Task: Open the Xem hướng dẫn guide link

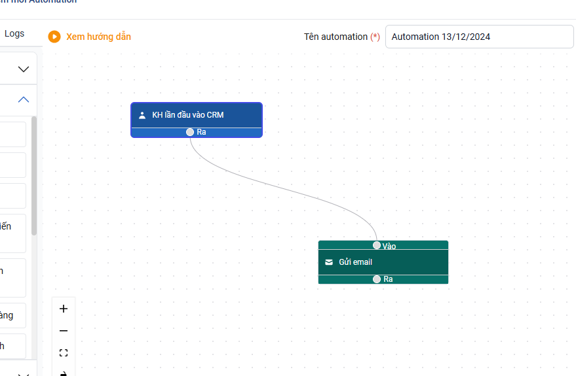Action: pos(98,37)
